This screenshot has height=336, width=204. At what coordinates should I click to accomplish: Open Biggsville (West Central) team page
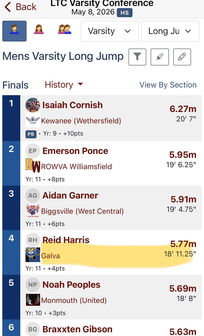point(82,211)
